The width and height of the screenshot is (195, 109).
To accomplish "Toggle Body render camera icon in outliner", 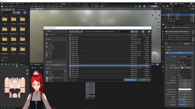I will [193, 15].
